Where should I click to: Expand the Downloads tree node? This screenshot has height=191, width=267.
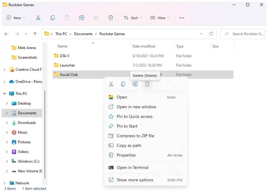coord(7,123)
